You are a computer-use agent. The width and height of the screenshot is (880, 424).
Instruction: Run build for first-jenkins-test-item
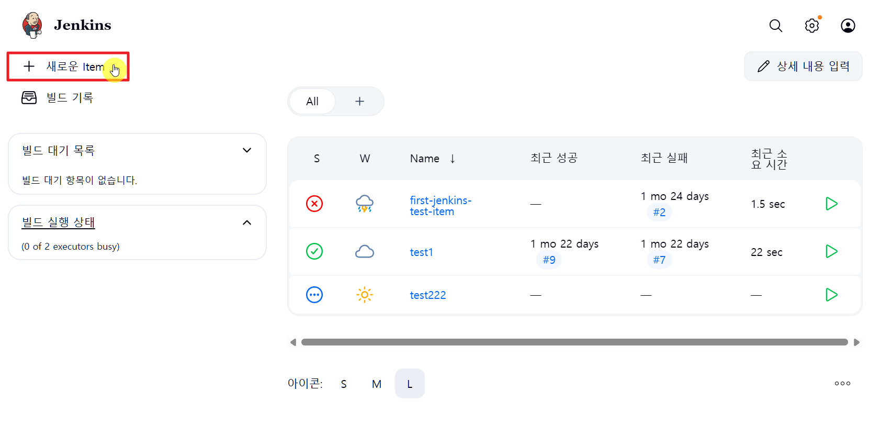(831, 204)
